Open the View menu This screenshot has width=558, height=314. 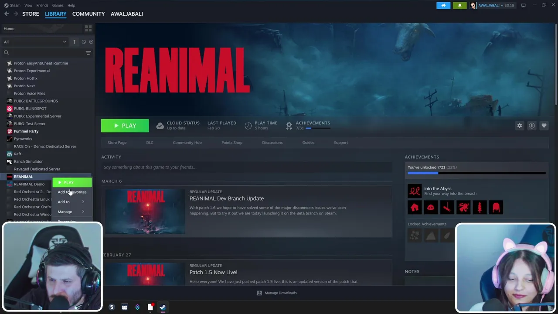28,5
